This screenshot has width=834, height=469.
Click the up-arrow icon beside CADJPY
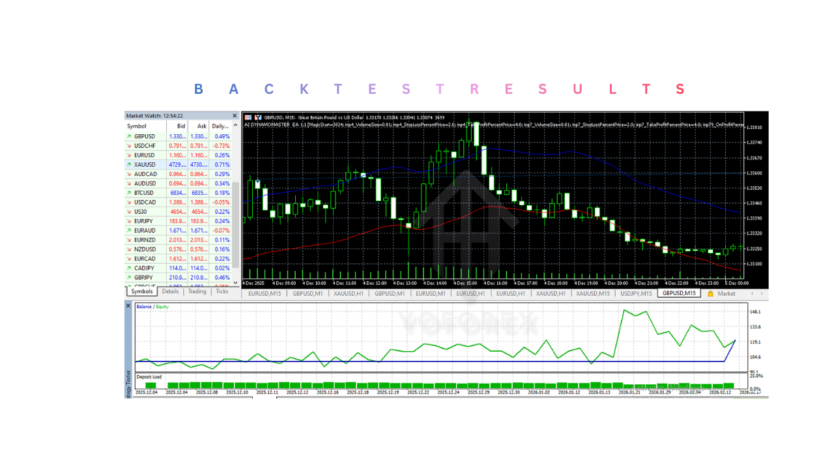(x=128, y=268)
